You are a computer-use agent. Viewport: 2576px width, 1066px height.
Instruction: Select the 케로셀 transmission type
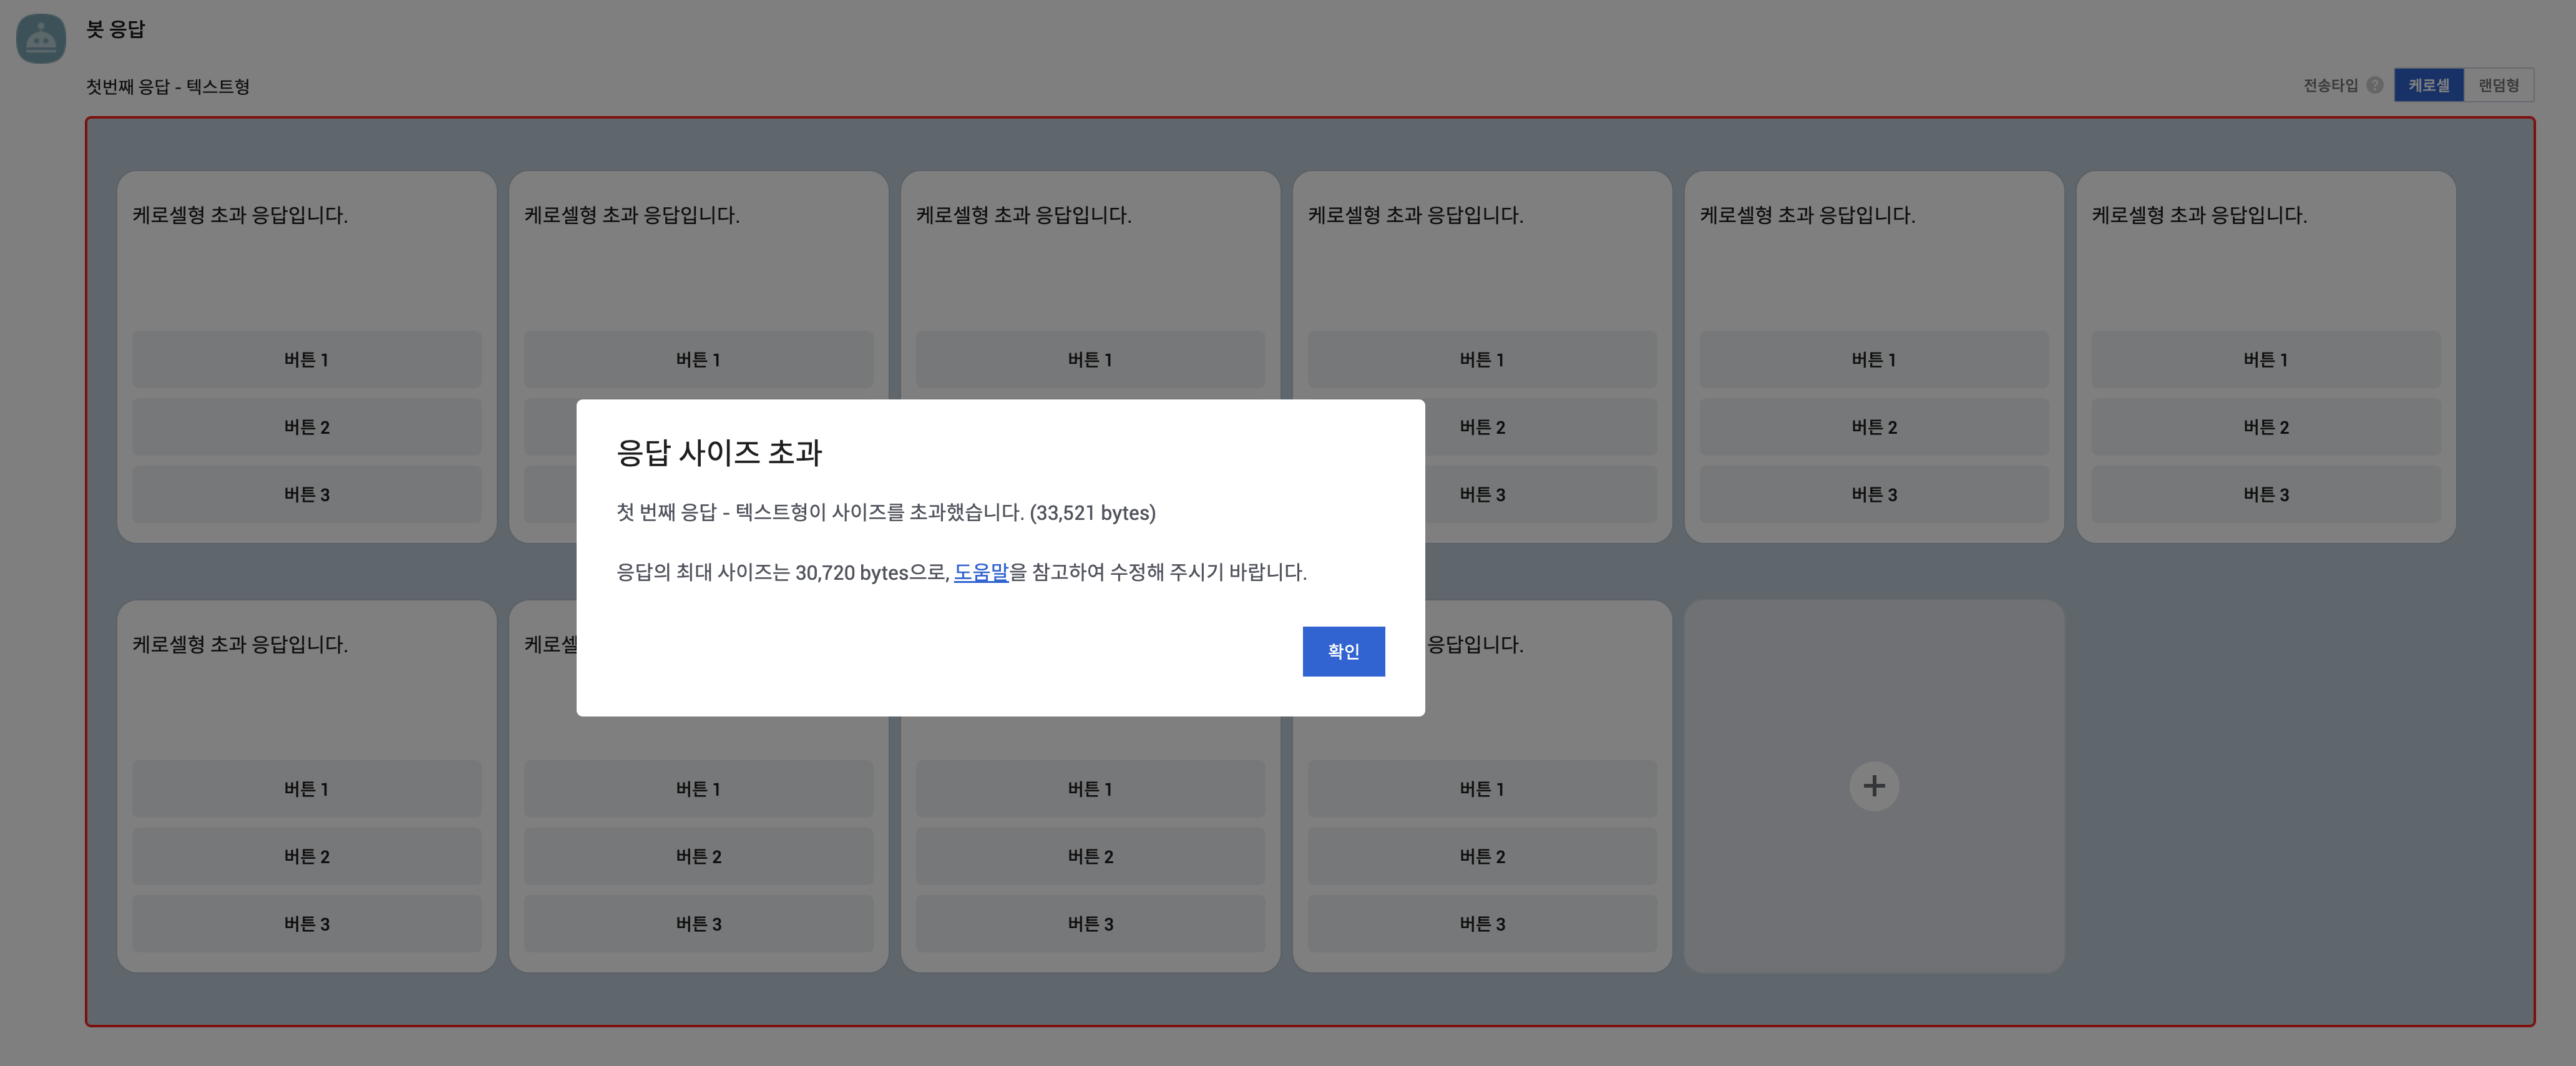pos(2428,85)
